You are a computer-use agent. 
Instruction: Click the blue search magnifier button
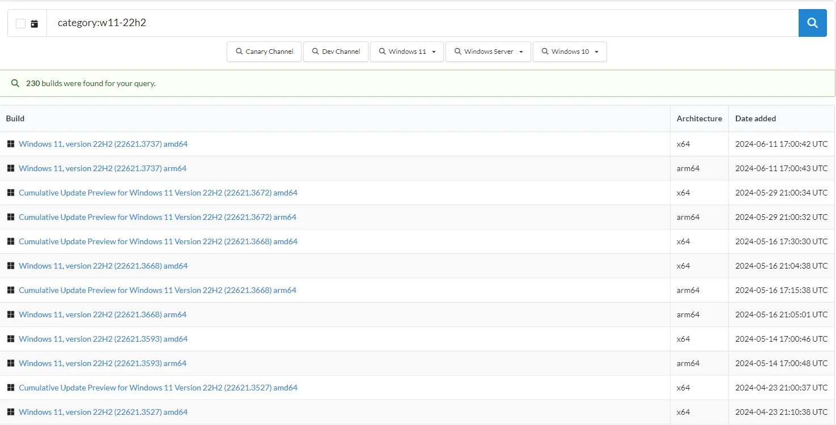[812, 23]
